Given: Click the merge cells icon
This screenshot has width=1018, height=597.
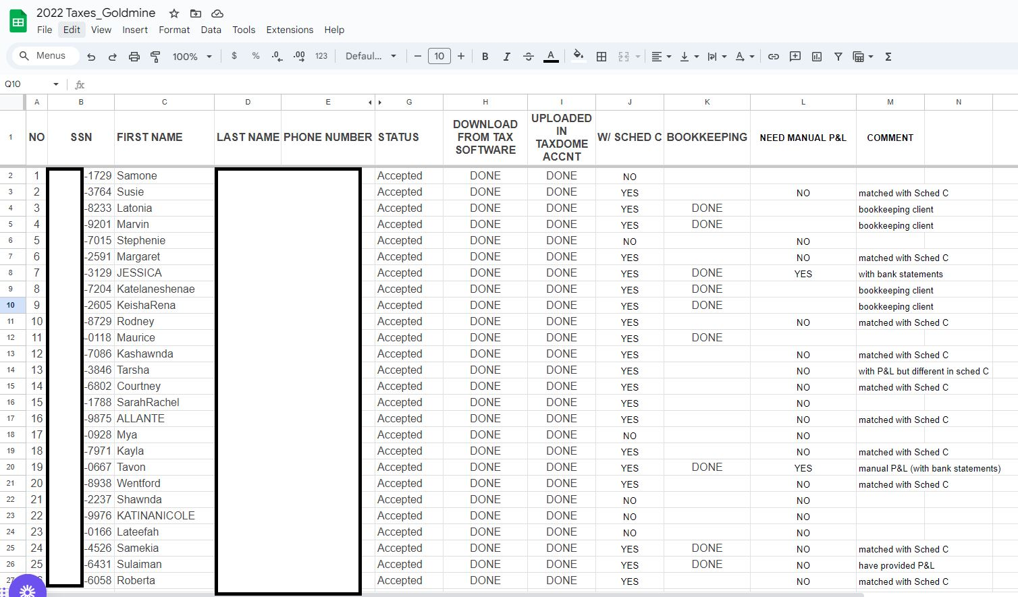Looking at the screenshot, I should (x=624, y=57).
